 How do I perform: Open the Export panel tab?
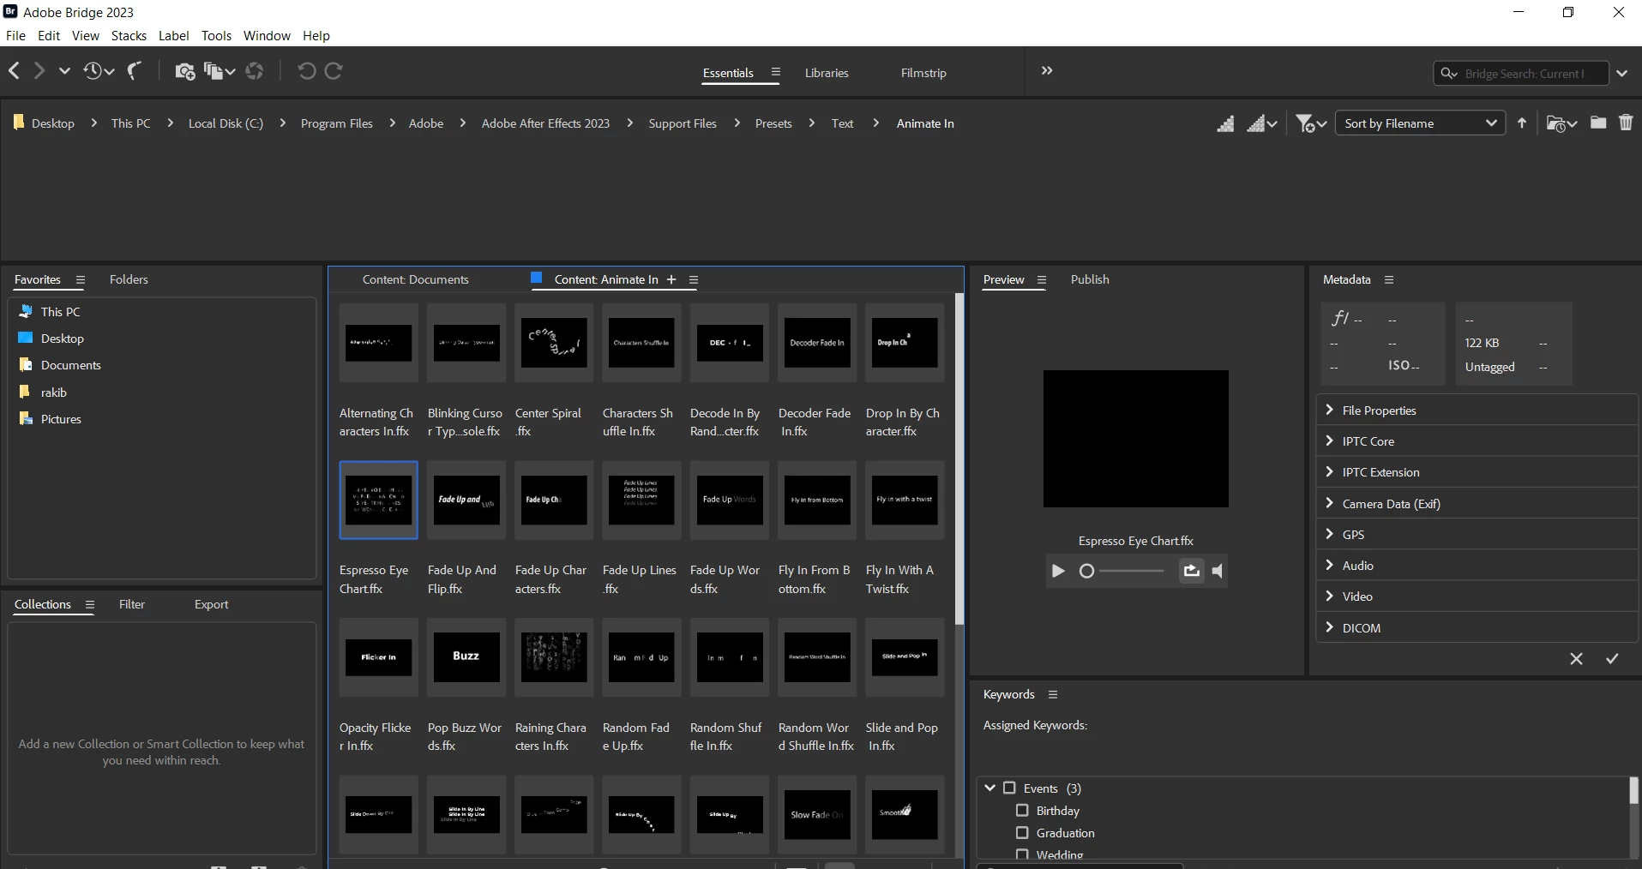211,604
